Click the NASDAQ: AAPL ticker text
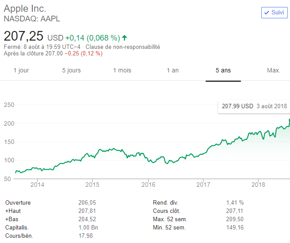 (31, 19)
